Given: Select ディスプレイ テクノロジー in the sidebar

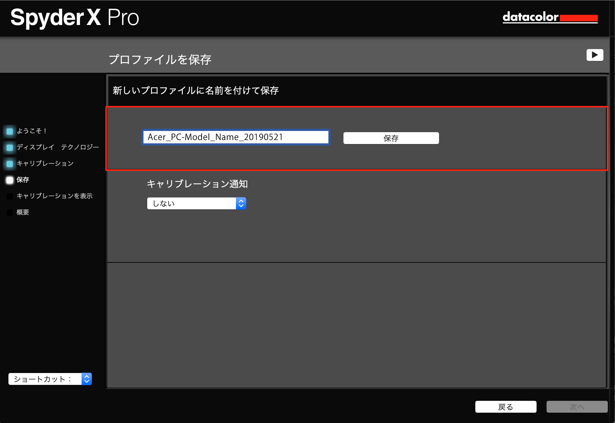Looking at the screenshot, I should [x=57, y=147].
